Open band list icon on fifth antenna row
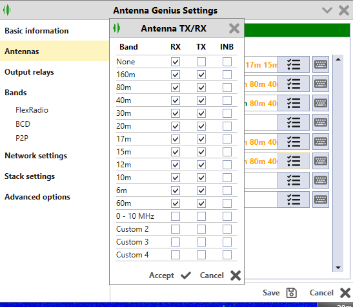The width and height of the screenshot is (353, 307). click(294, 142)
